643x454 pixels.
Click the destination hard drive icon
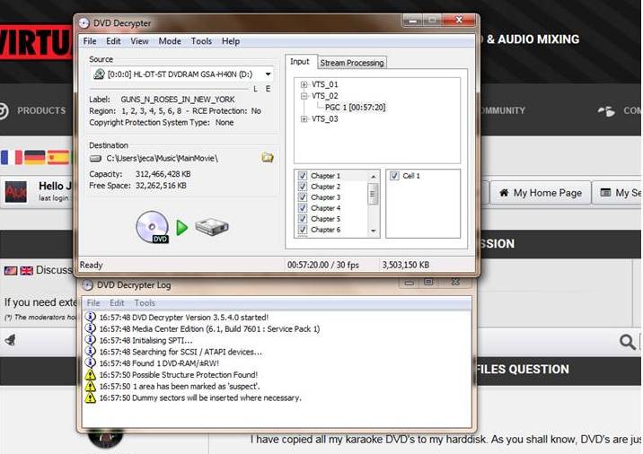95,158
